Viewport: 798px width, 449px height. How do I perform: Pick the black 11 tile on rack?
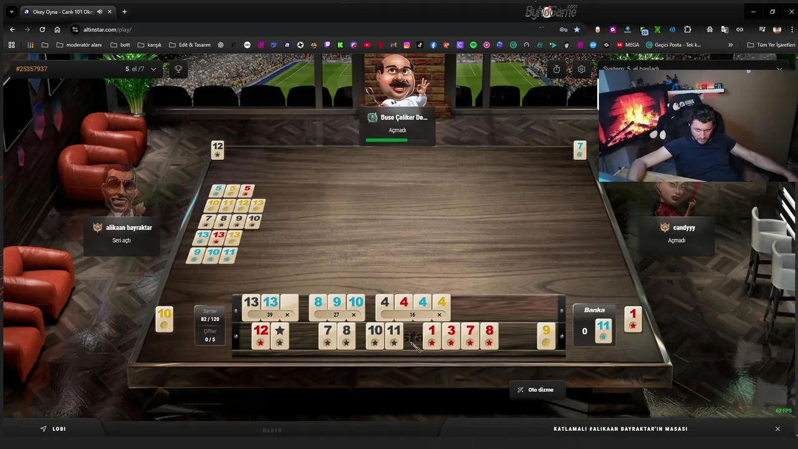coord(394,336)
